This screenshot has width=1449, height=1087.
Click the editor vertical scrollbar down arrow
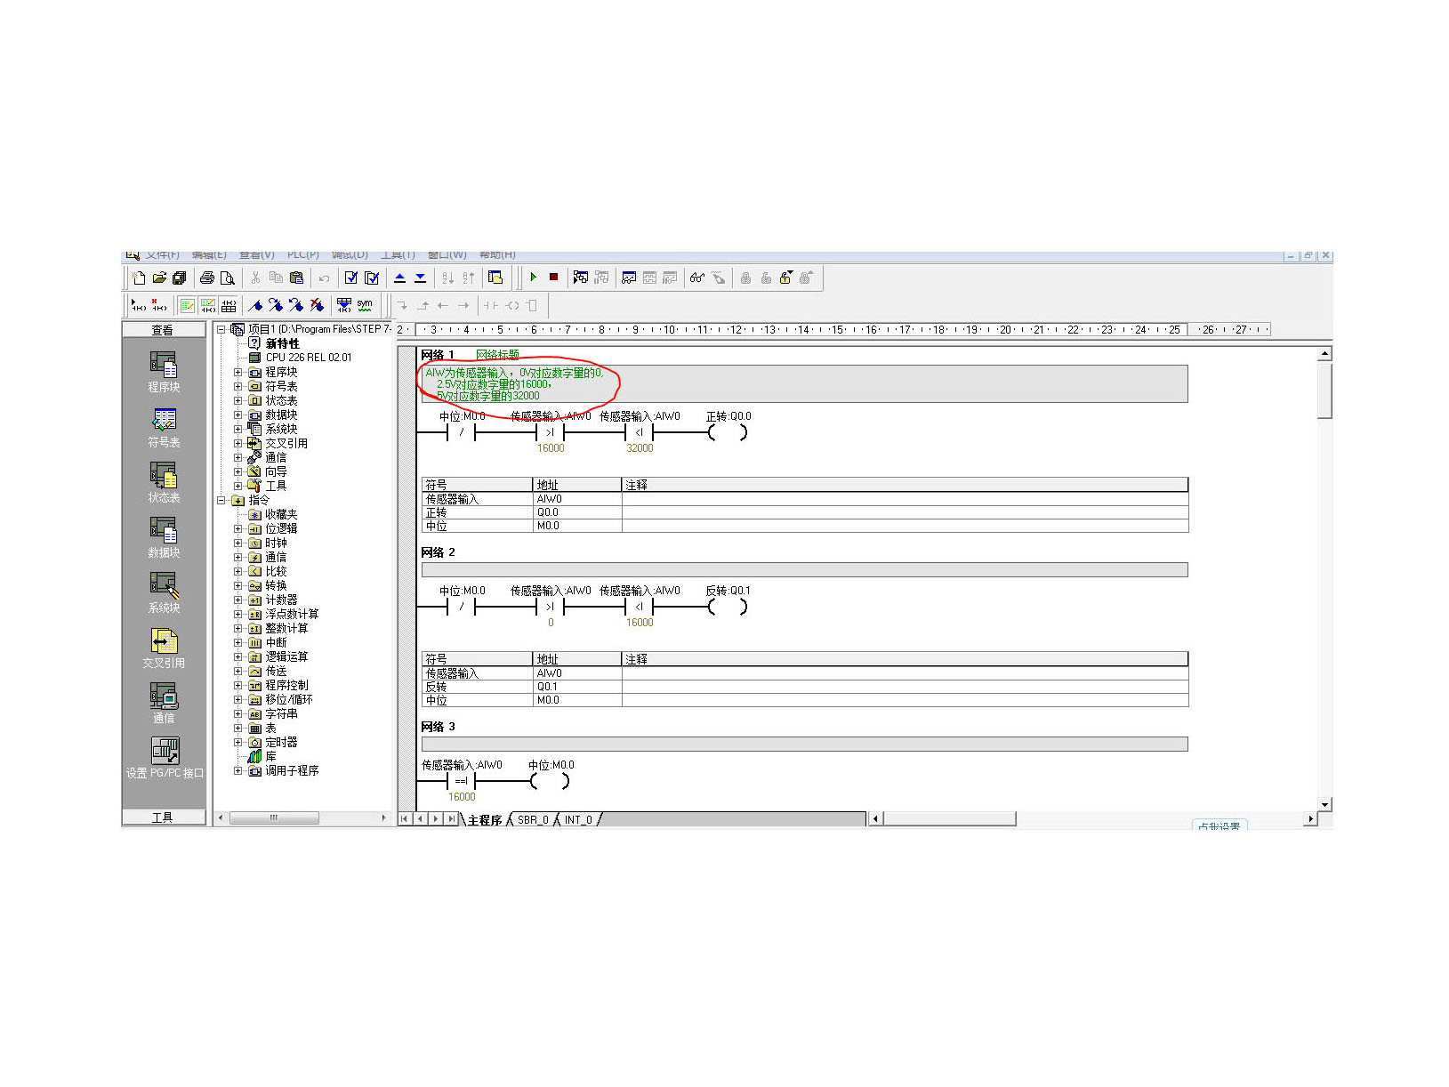coord(1324,804)
